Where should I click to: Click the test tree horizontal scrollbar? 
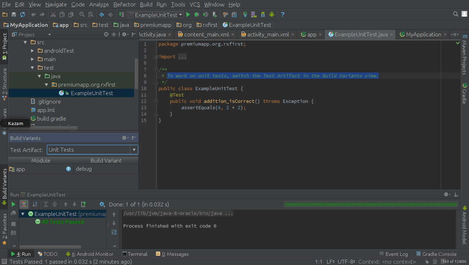tap(50, 247)
